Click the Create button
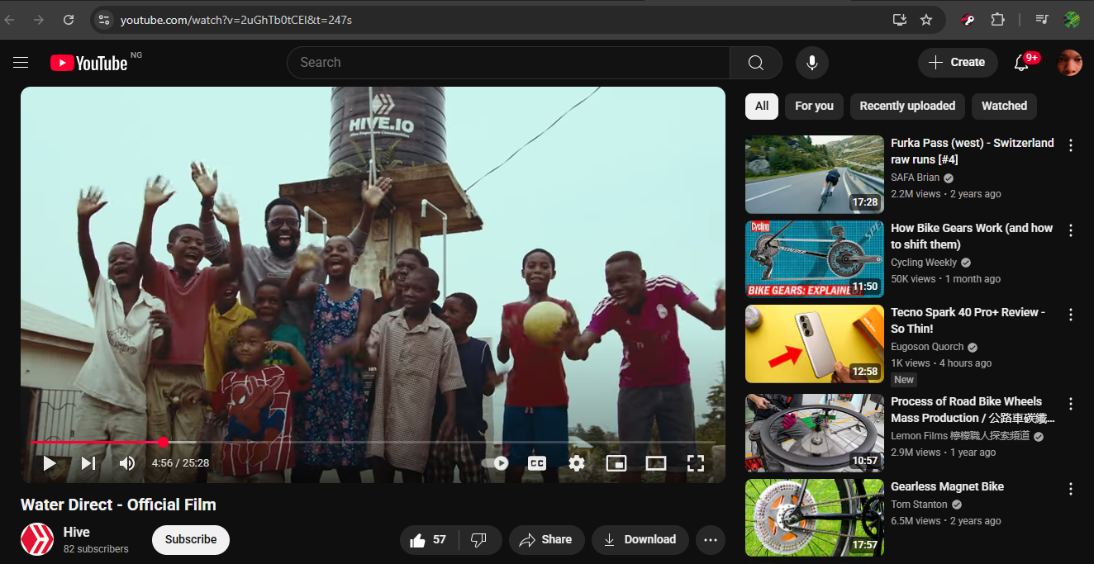This screenshot has width=1094, height=564. tap(957, 63)
